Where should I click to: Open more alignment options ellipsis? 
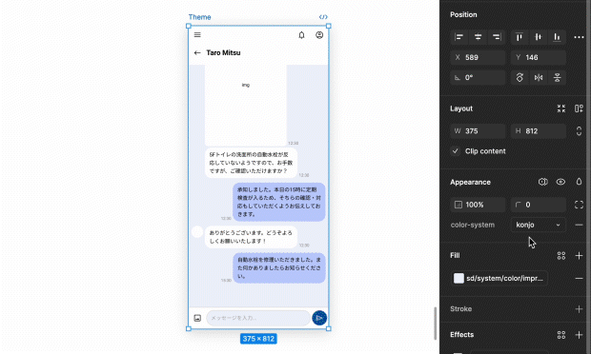[x=579, y=37]
